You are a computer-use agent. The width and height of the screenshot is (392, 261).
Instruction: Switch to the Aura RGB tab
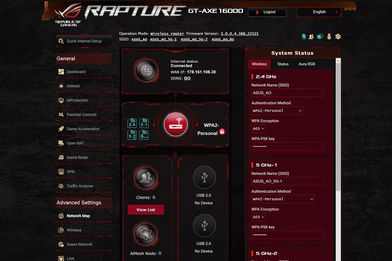point(307,64)
